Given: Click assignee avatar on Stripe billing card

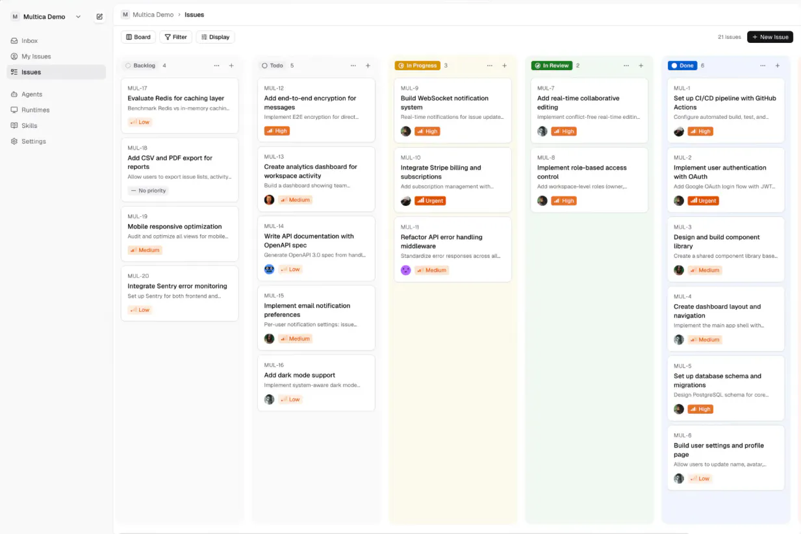Looking at the screenshot, I should [x=406, y=201].
